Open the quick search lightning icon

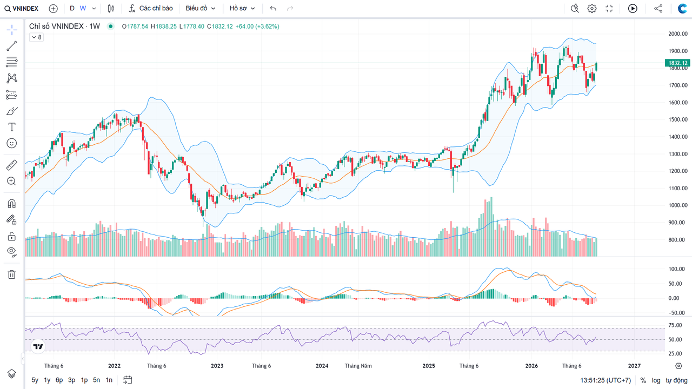point(575,9)
